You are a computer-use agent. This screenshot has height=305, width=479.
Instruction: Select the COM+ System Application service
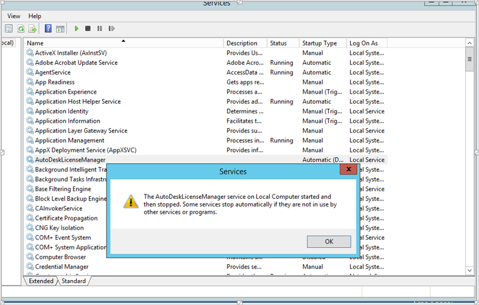click(66, 247)
